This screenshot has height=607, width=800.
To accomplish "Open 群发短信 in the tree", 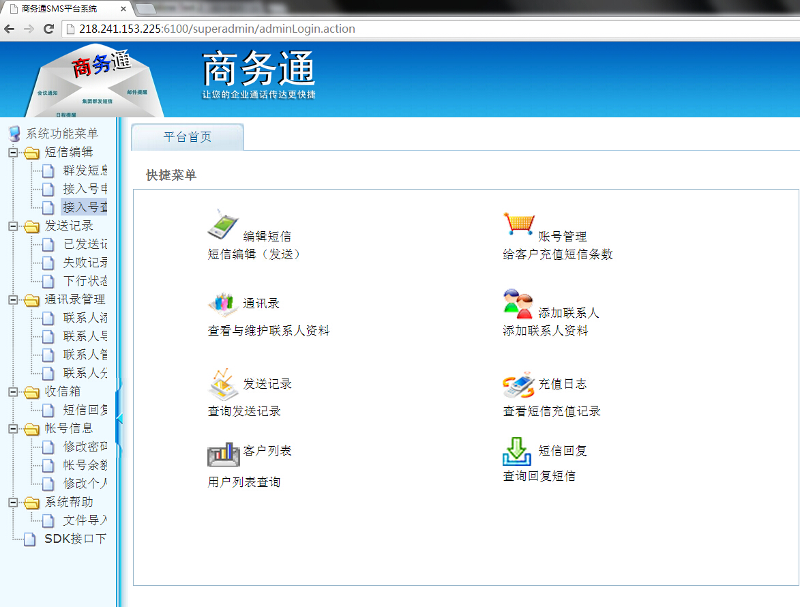I will pos(85,171).
